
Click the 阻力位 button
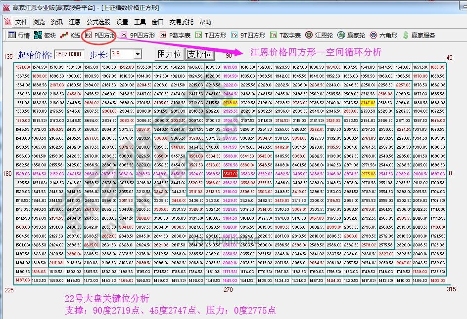169,54
